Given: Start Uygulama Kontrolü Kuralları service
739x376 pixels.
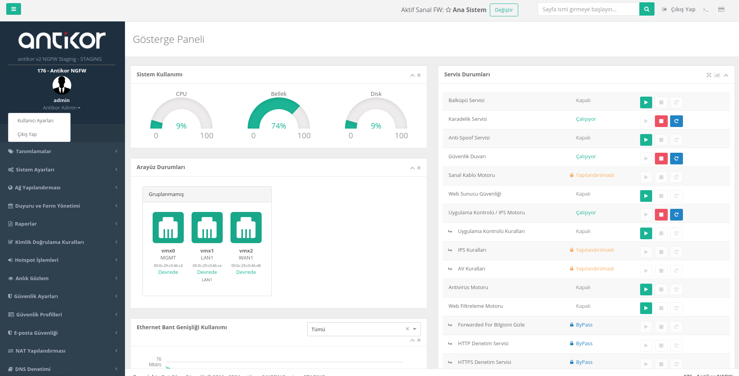Looking at the screenshot, I should (x=646, y=233).
